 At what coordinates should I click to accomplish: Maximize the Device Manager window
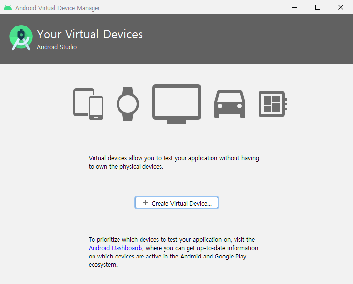pyautogui.click(x=318, y=7)
